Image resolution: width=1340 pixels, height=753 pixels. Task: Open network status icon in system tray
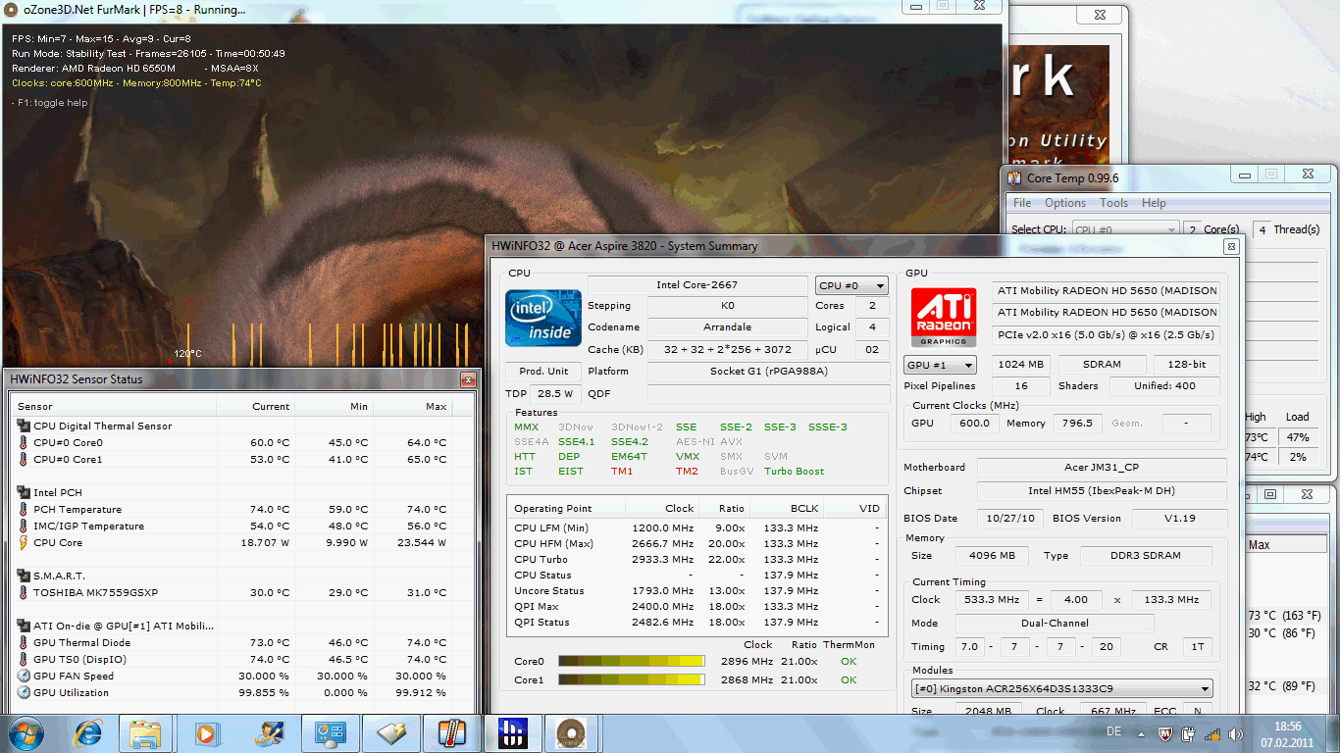1211,733
